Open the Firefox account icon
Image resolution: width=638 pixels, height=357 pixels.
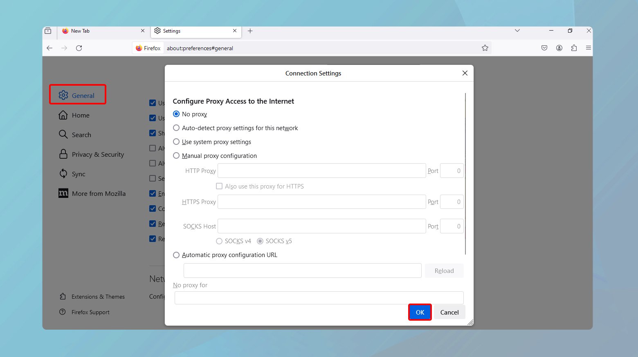[x=559, y=48]
